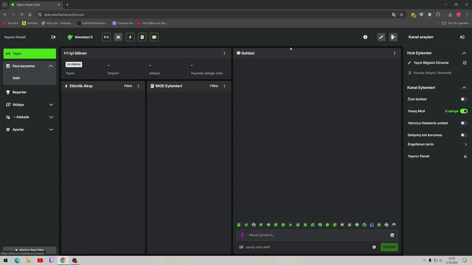Image resolution: width=472 pixels, height=265 pixels.
Task: Enable the Özel Sohbet toggle
Action: click(464, 99)
